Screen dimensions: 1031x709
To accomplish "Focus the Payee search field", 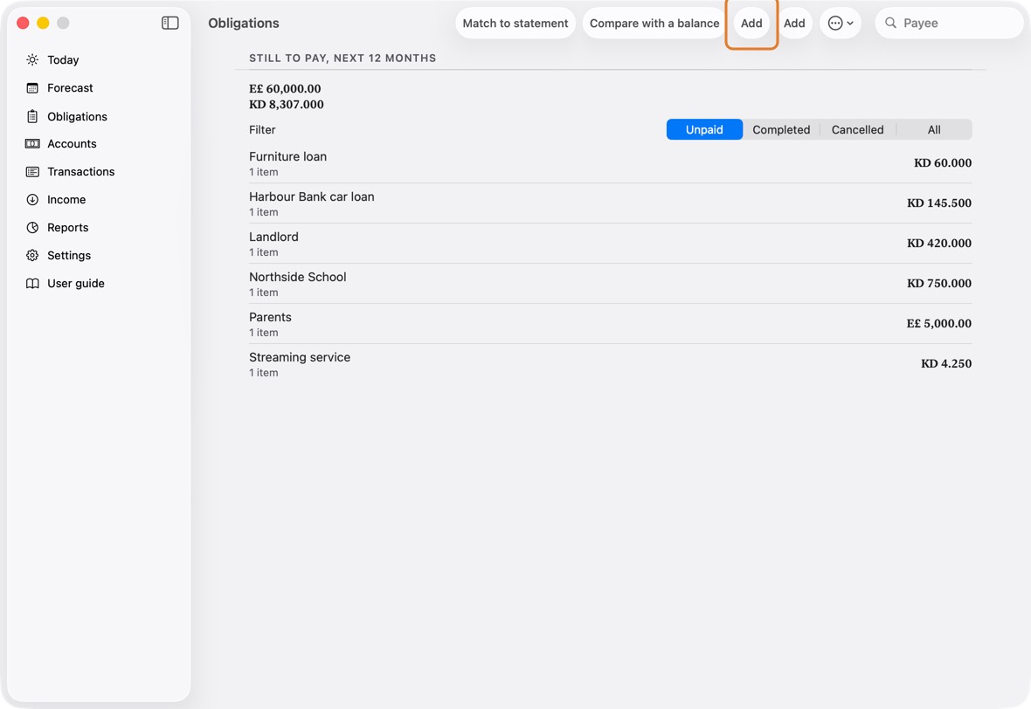I will tap(950, 23).
